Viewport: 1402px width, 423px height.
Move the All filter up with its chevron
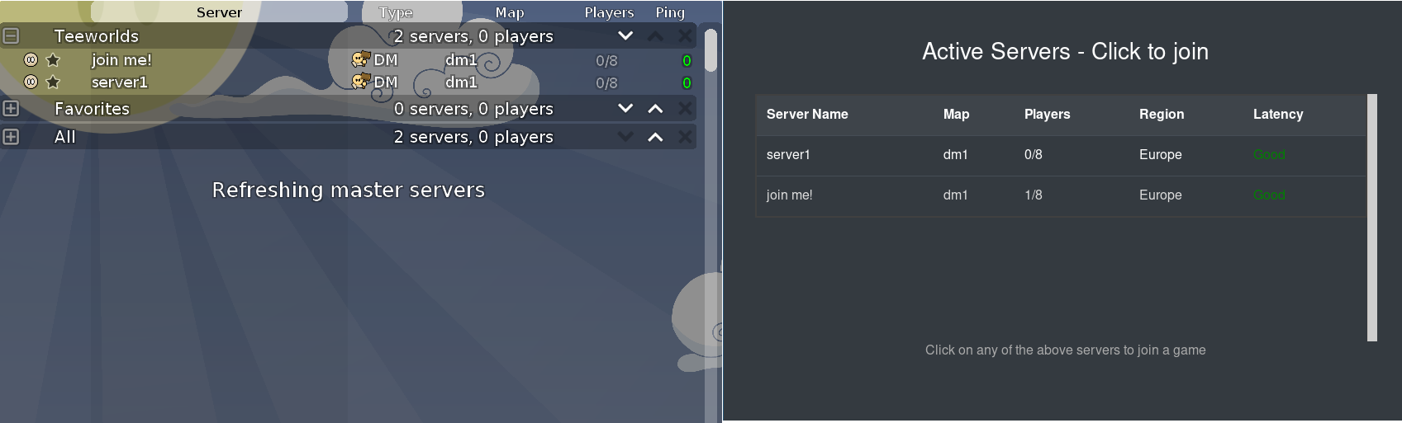(655, 137)
